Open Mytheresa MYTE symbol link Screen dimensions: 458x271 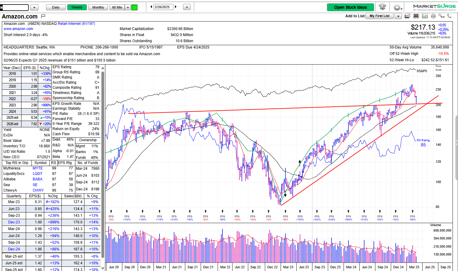tap(38, 168)
